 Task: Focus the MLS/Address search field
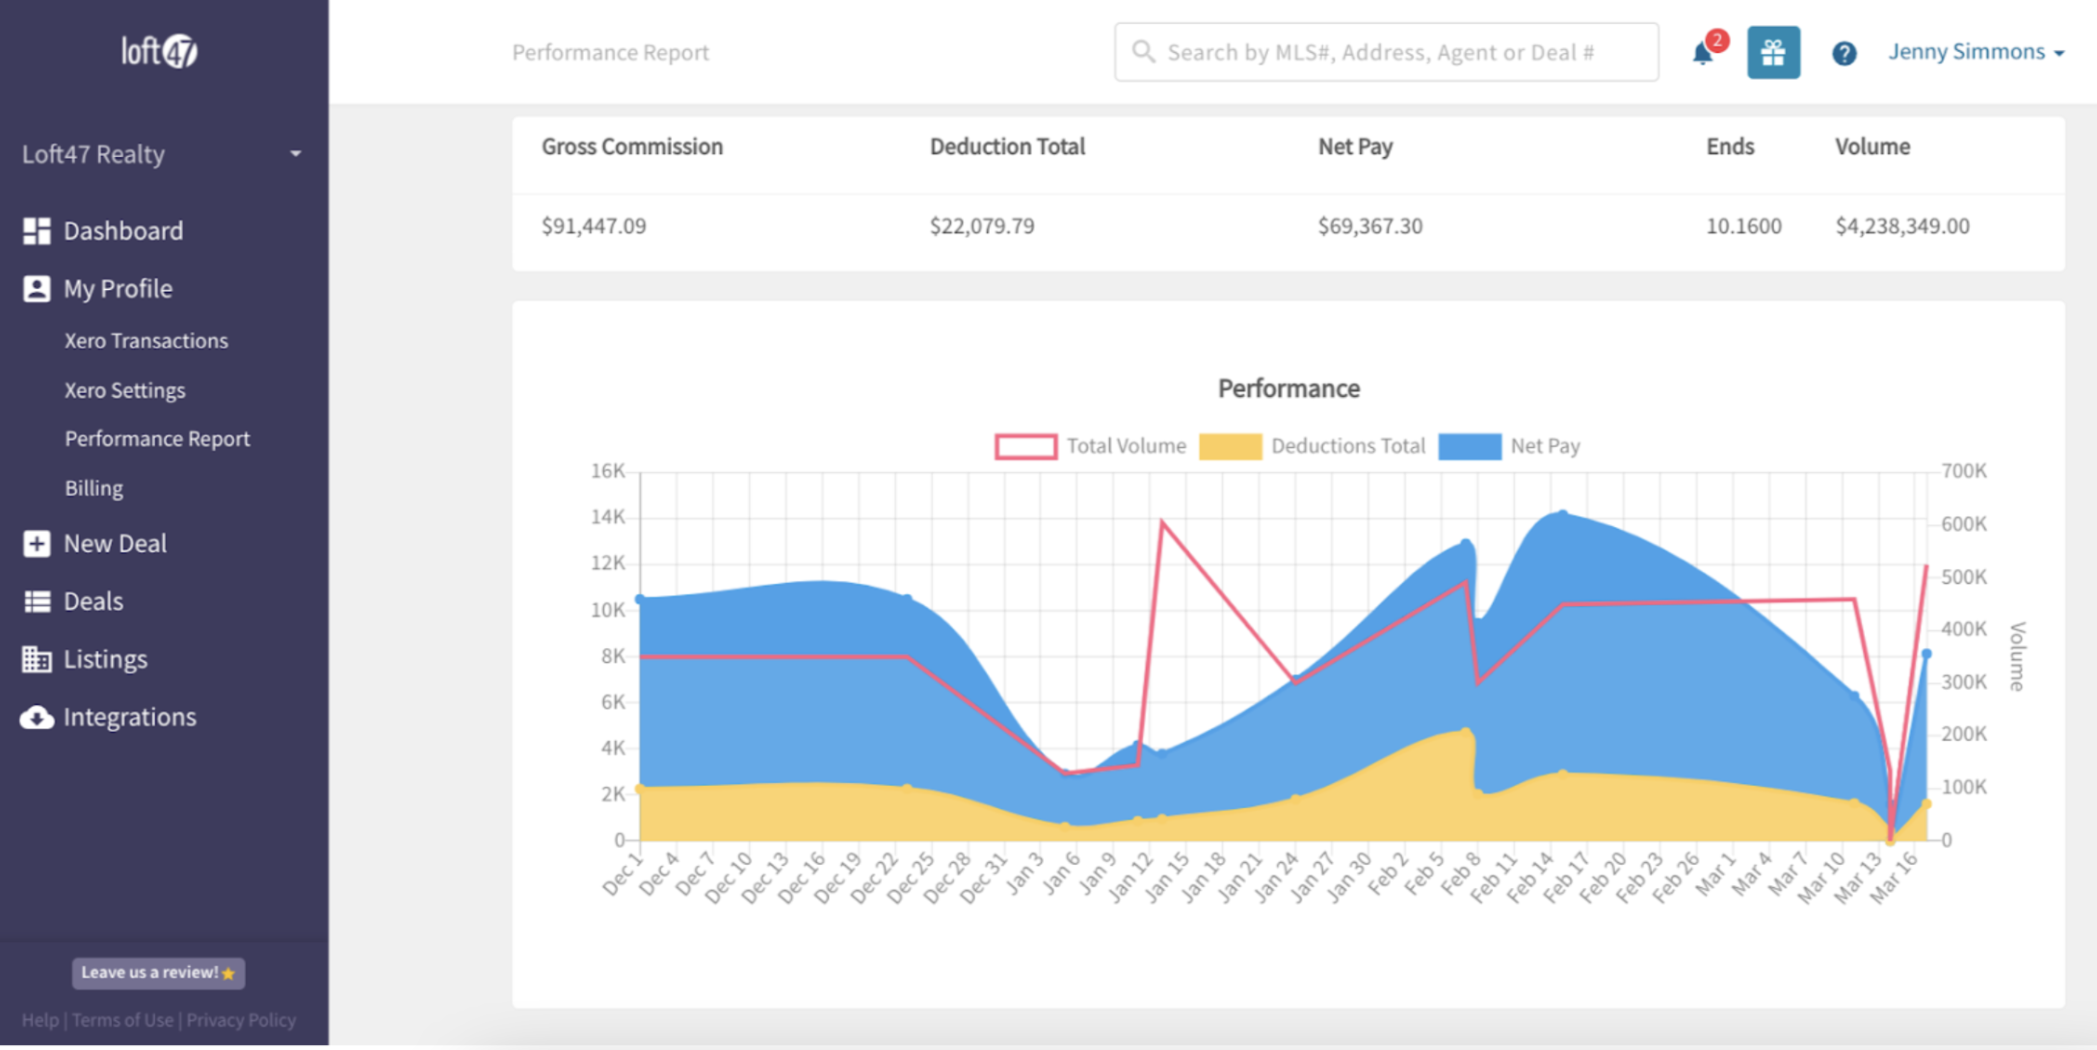point(1386,52)
